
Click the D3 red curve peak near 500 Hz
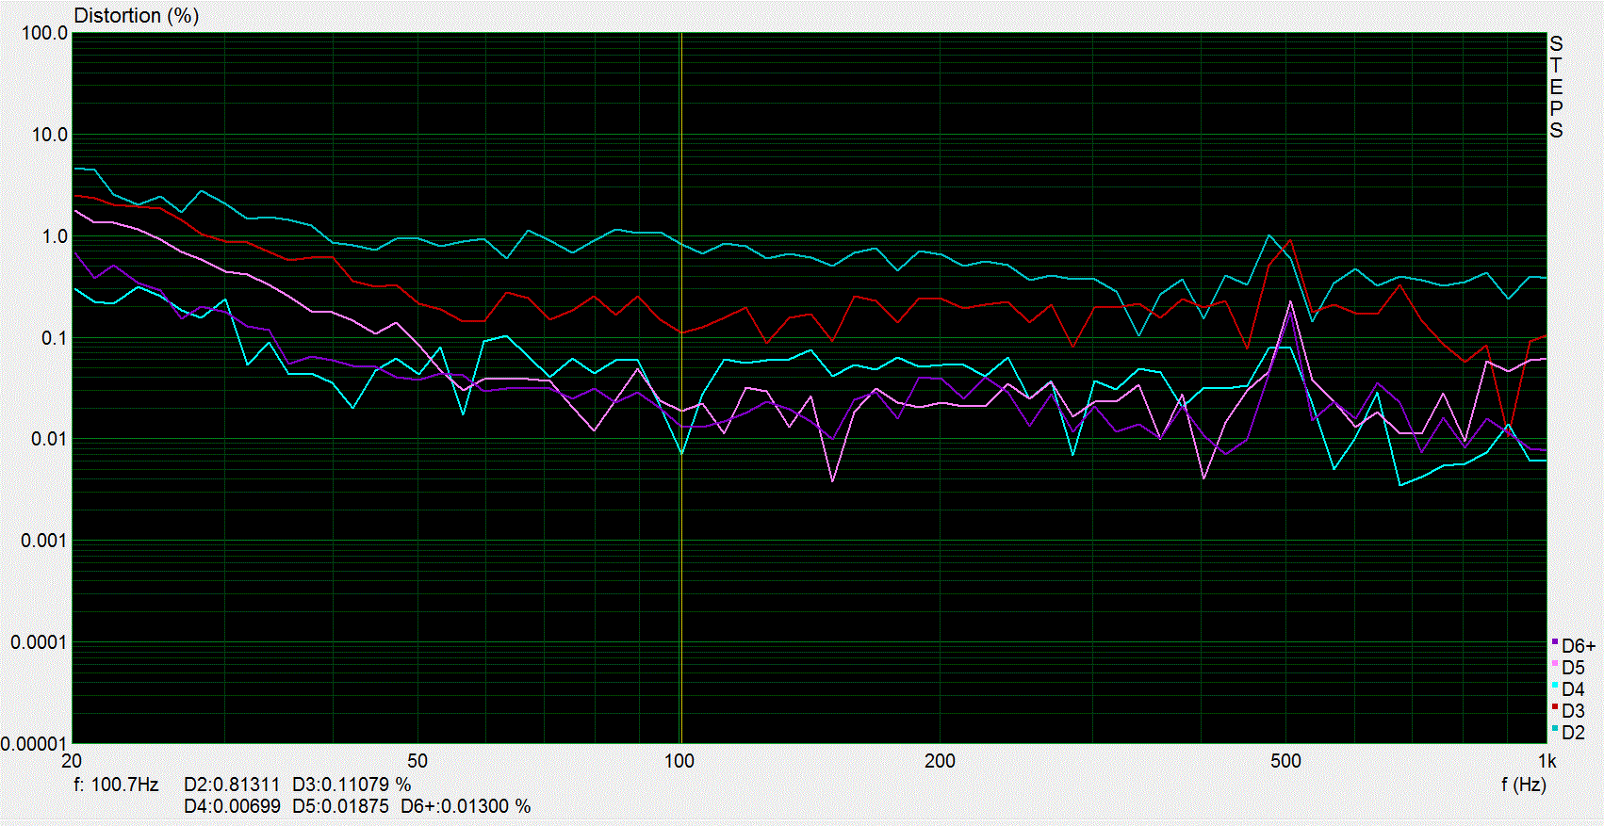pyautogui.click(x=1290, y=240)
